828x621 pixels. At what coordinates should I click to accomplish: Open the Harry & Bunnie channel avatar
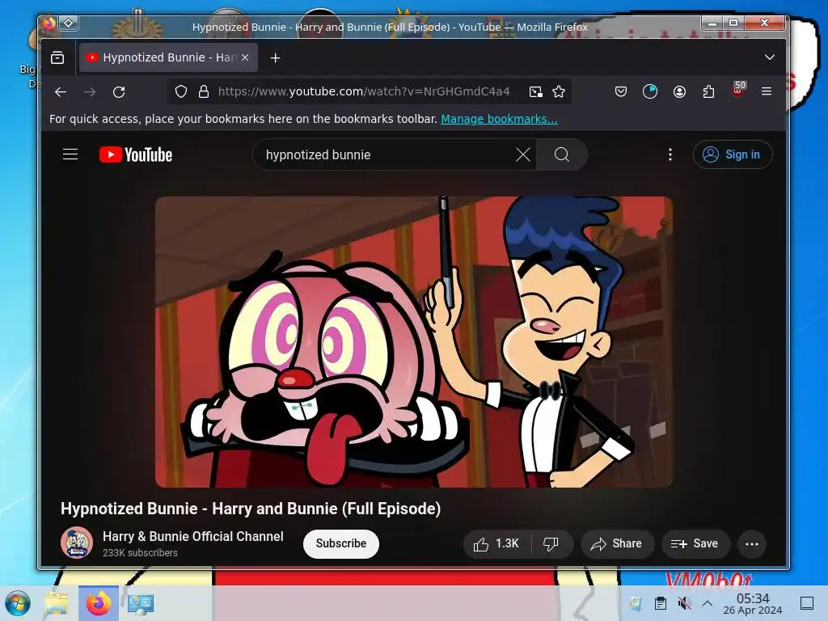tap(77, 543)
